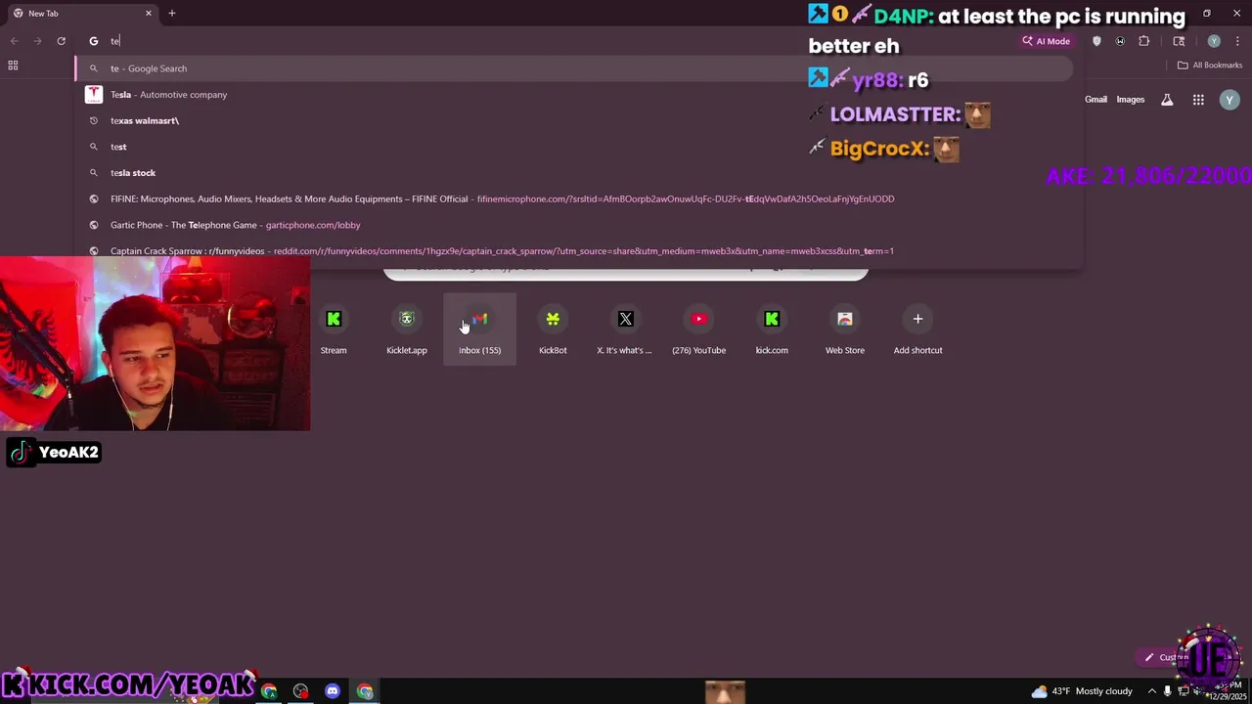
Task: Open the Extensions puzzle-piece menu
Action: click(1143, 41)
